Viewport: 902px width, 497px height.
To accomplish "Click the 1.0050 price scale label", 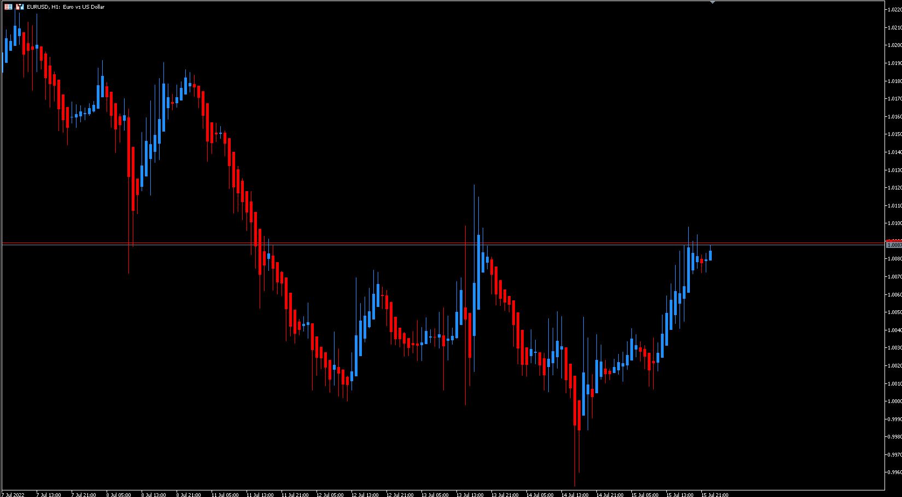I will click(x=894, y=312).
